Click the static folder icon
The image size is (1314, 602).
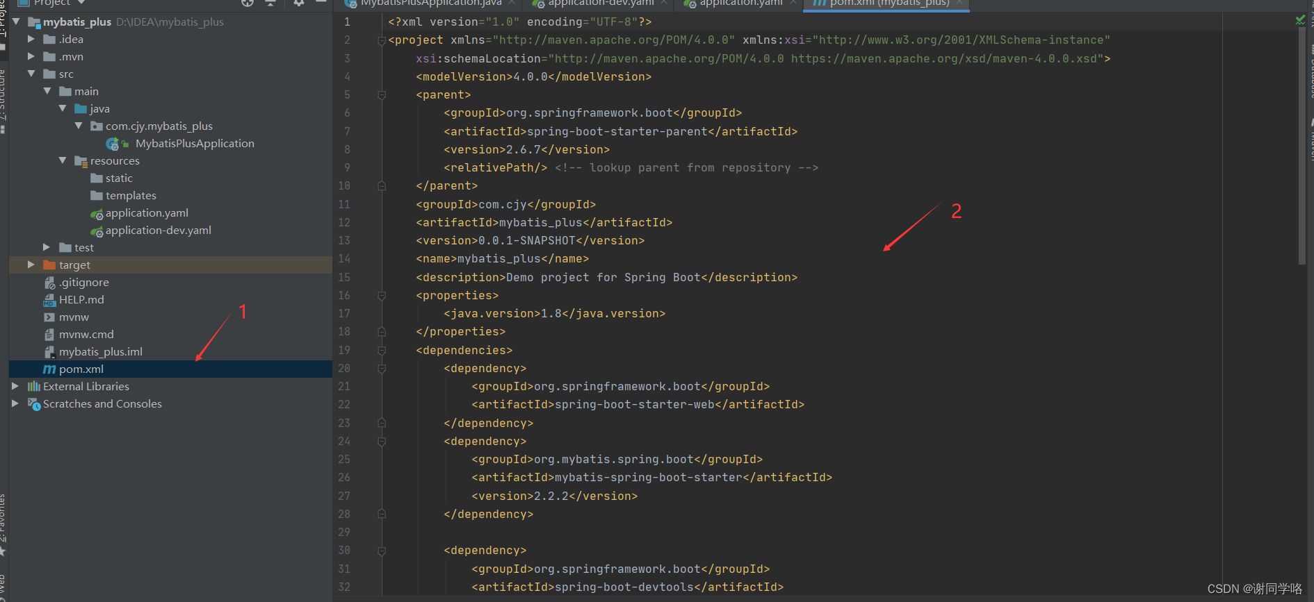coord(97,178)
